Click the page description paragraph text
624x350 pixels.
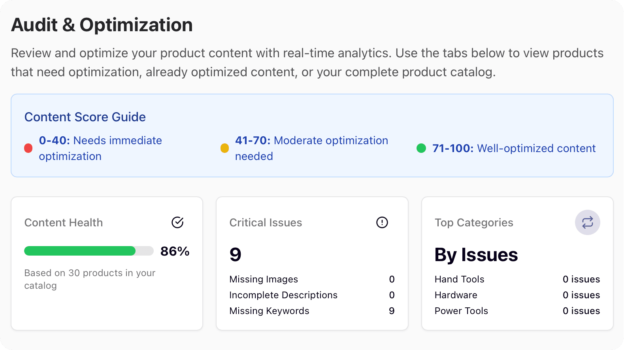307,62
